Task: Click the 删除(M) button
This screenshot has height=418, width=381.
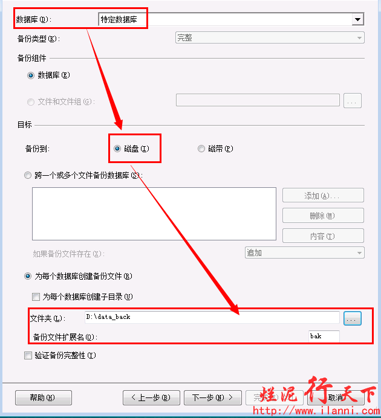Action: [x=323, y=216]
